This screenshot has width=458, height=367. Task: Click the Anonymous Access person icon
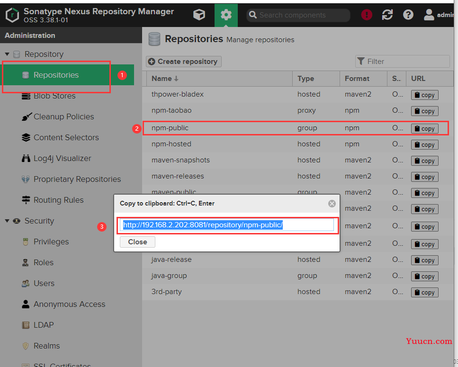[x=26, y=304]
